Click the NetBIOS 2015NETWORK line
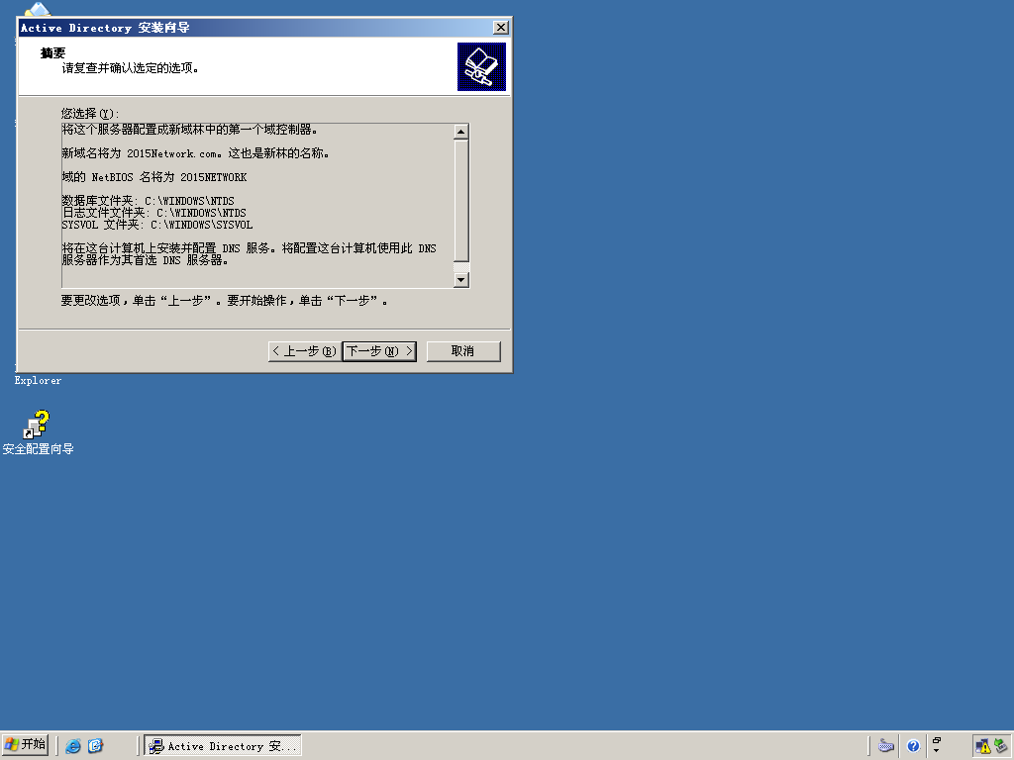 (153, 177)
